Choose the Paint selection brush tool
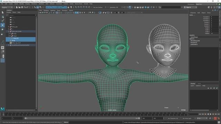This screenshot has height=124, width=221. click(2, 21)
